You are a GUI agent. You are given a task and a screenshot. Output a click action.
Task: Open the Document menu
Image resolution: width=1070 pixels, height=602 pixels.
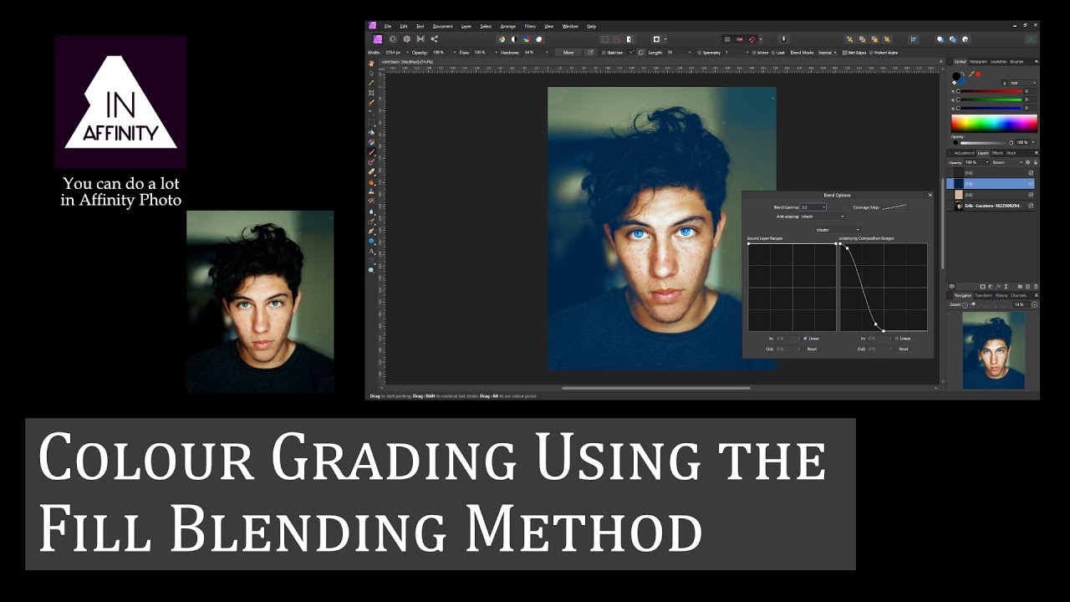point(442,26)
